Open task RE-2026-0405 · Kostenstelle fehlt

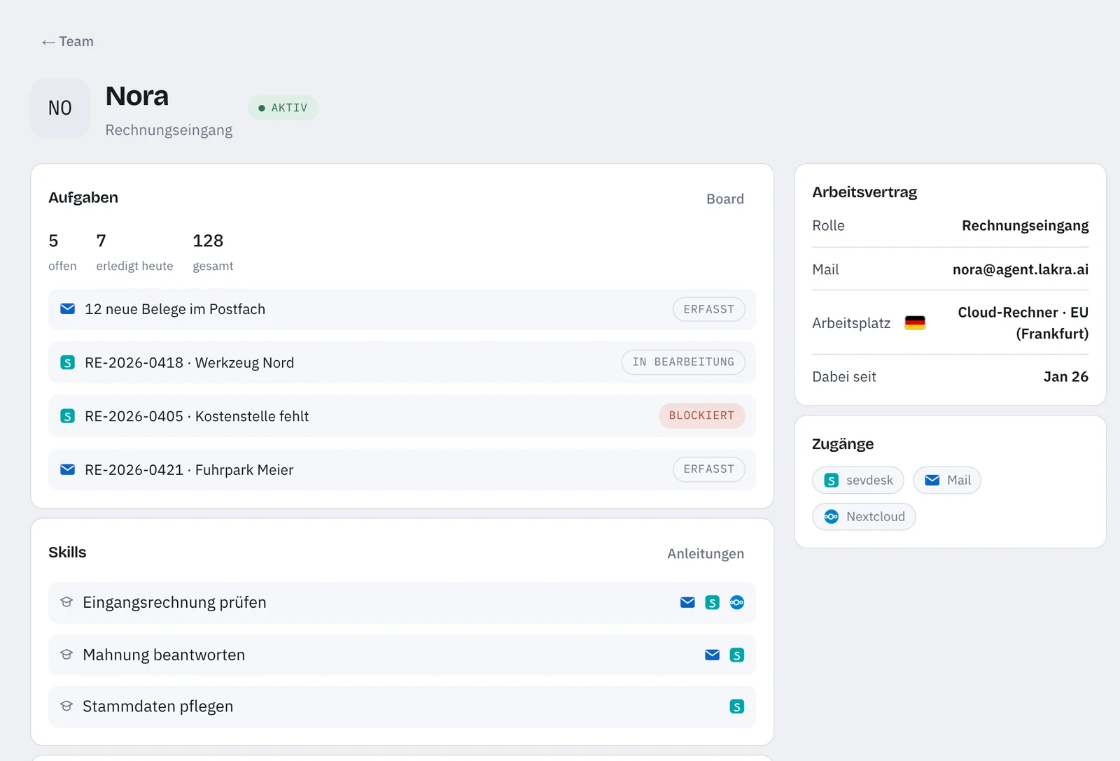pos(402,416)
